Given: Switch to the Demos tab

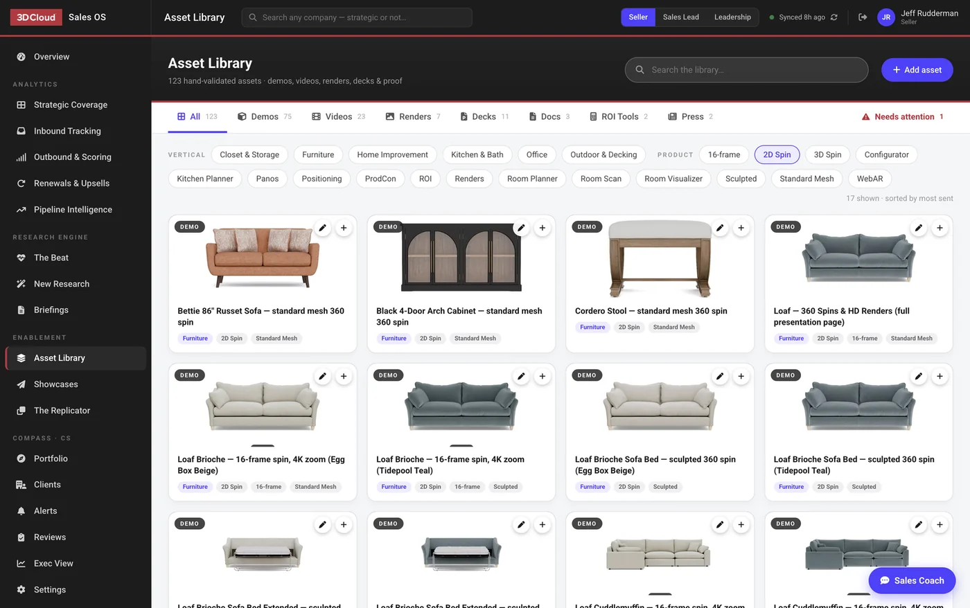Looking at the screenshot, I should (265, 117).
